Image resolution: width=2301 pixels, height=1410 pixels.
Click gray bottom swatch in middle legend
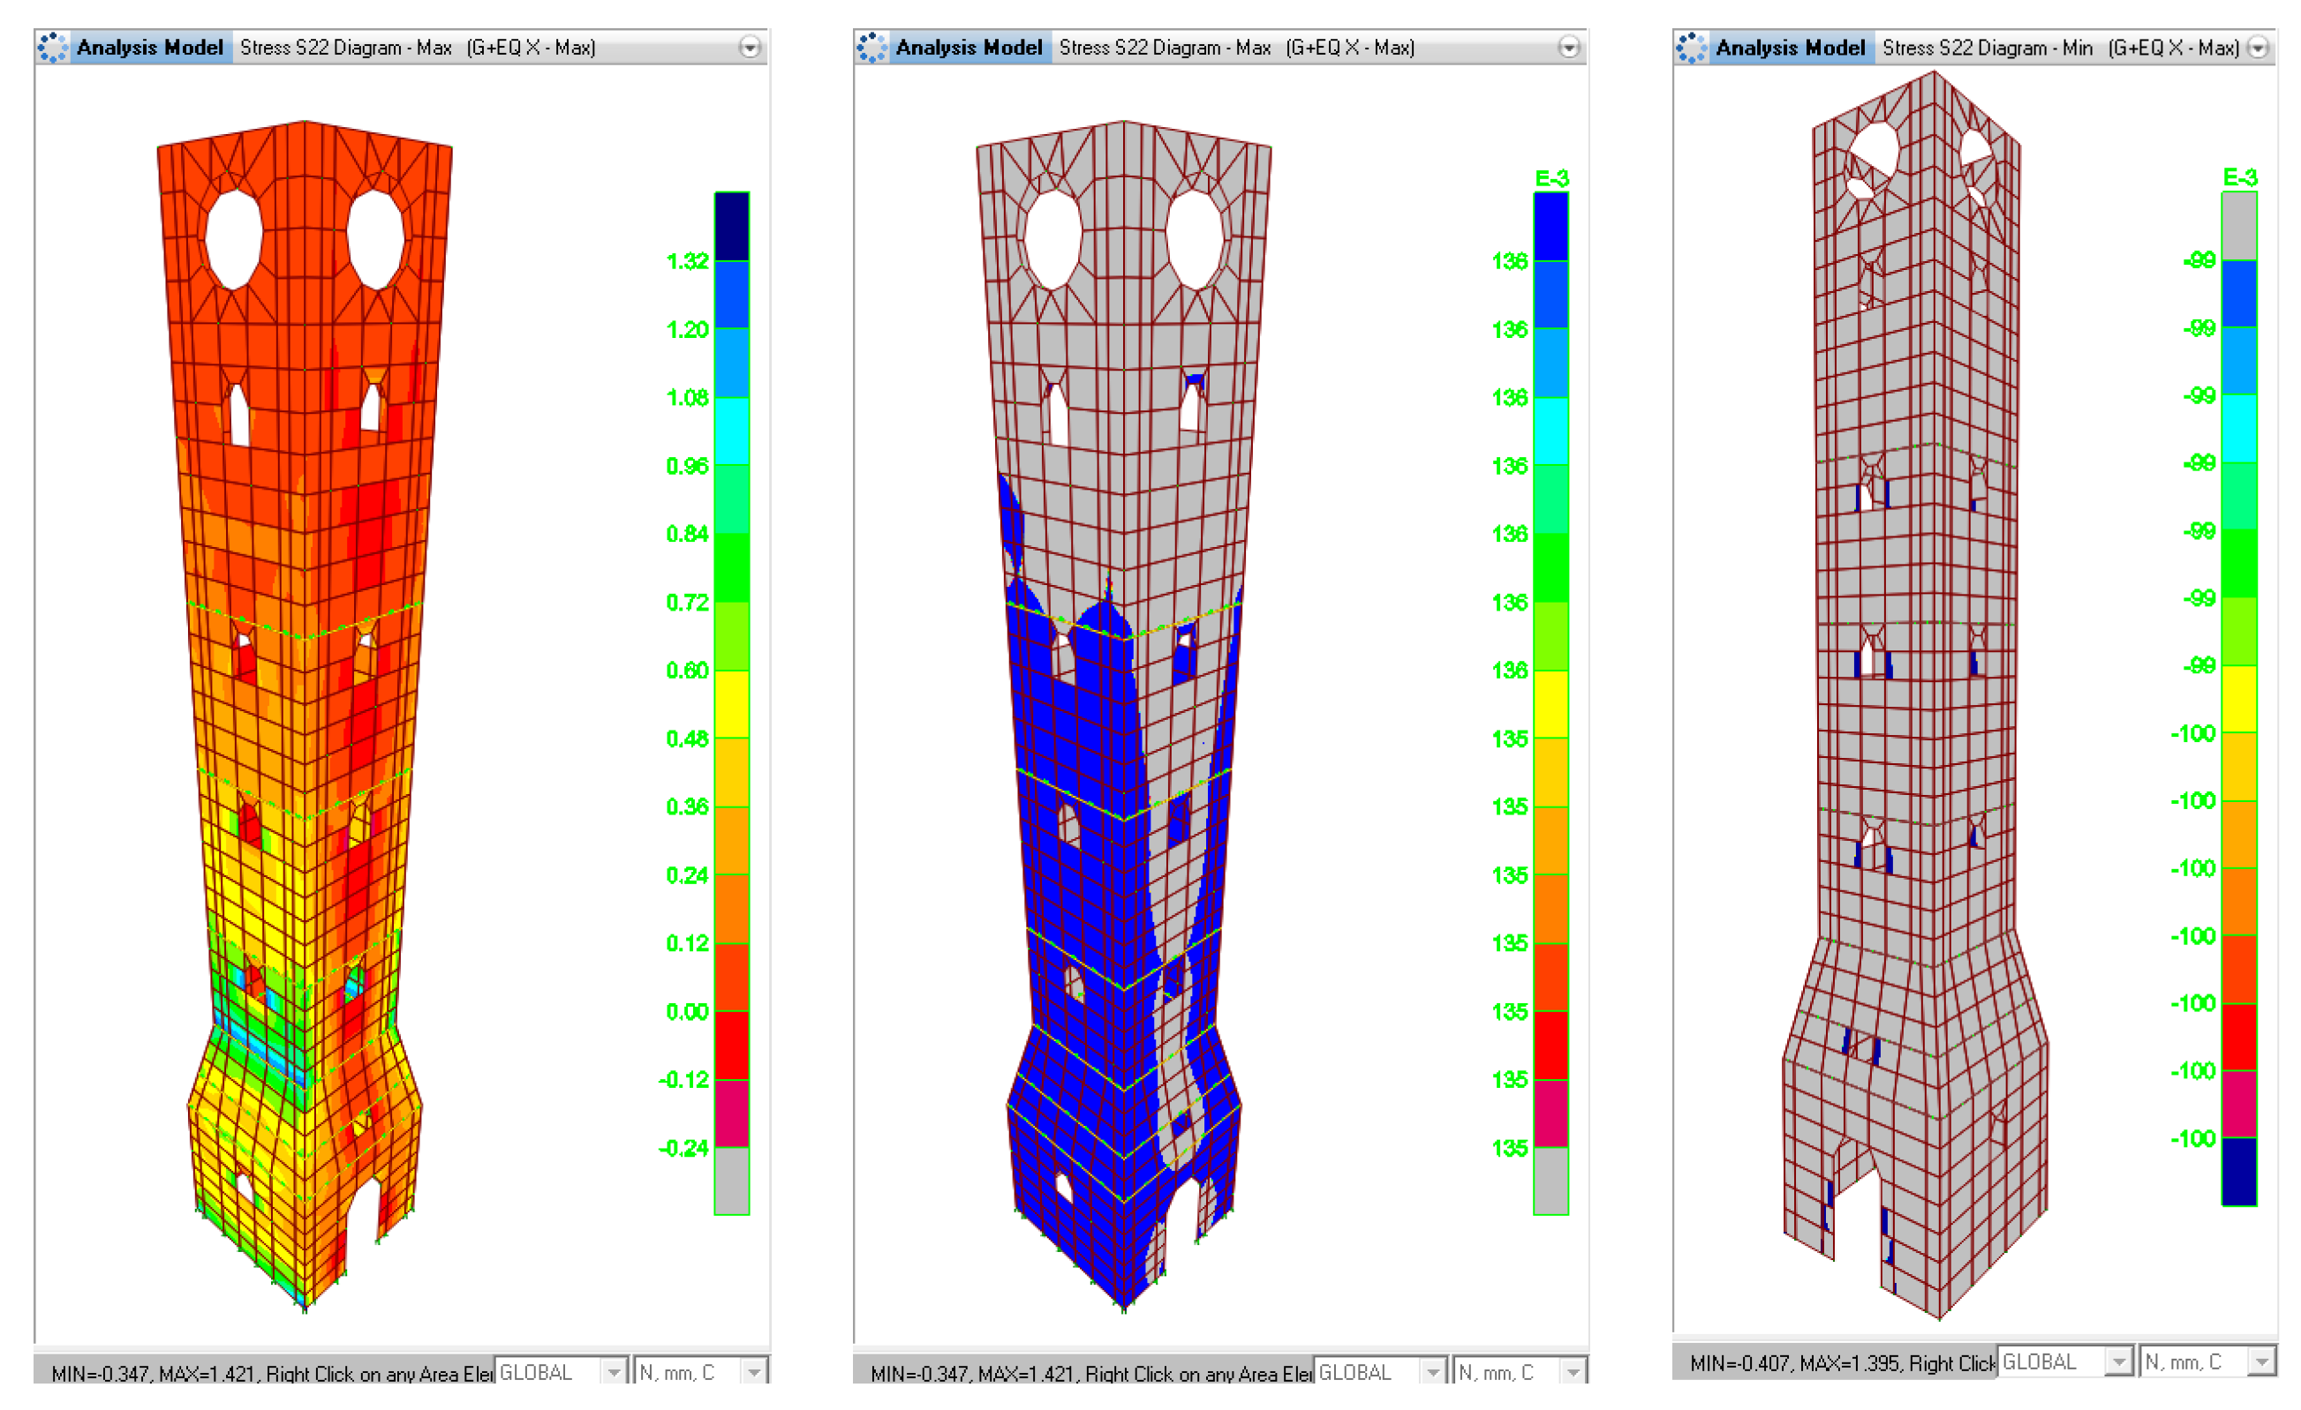[x=1551, y=1181]
